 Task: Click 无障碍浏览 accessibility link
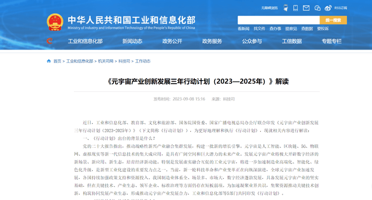269,8
